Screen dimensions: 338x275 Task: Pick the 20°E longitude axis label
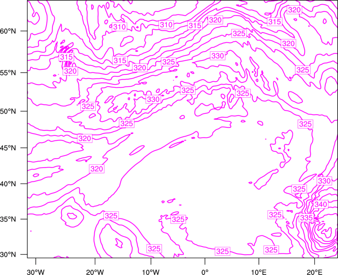pos(314,272)
